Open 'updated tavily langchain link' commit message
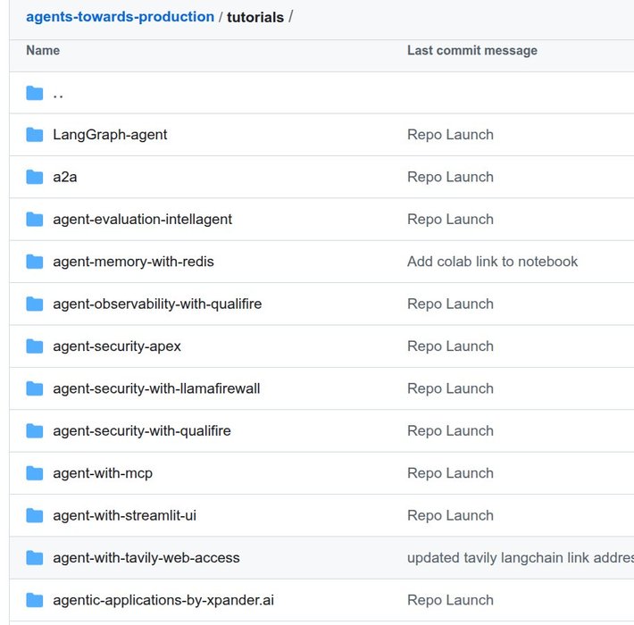 pyautogui.click(x=521, y=558)
